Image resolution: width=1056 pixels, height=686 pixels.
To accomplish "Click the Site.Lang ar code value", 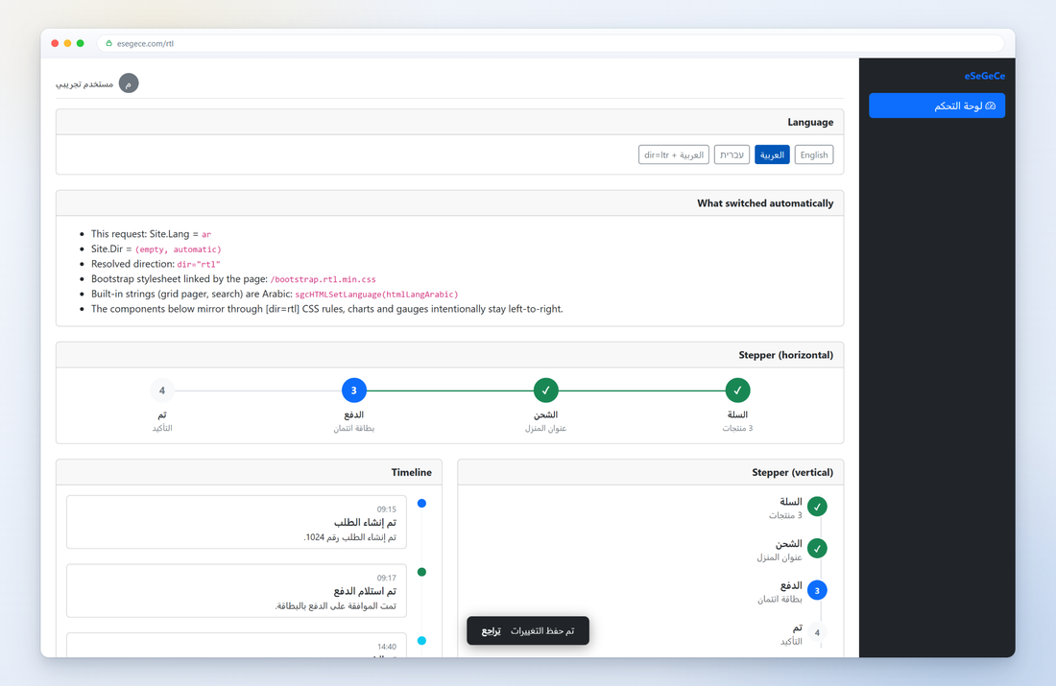I will [x=206, y=234].
